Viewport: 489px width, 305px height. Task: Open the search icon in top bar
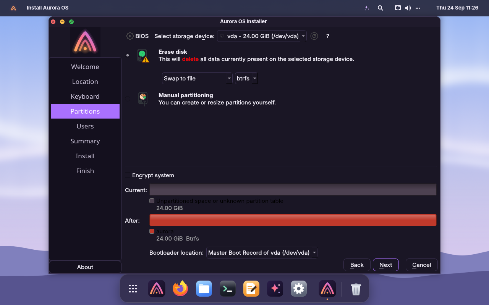point(381,8)
